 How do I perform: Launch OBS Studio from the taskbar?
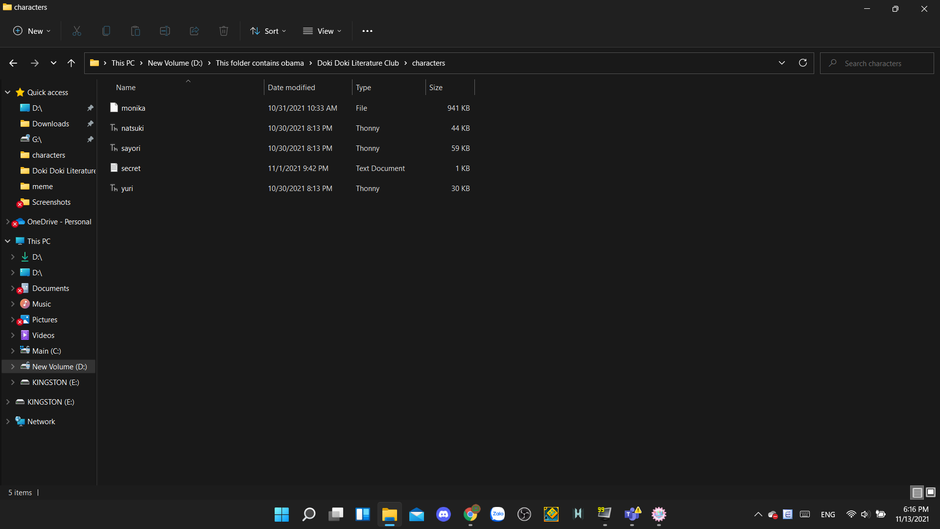[524, 514]
